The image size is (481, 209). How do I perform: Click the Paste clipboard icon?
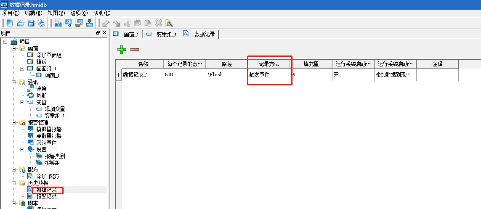pos(148,23)
